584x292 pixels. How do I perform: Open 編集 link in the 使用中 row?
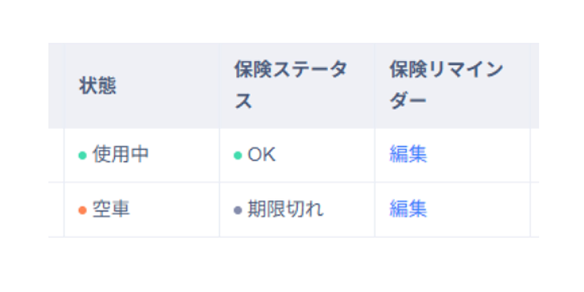[408, 155]
